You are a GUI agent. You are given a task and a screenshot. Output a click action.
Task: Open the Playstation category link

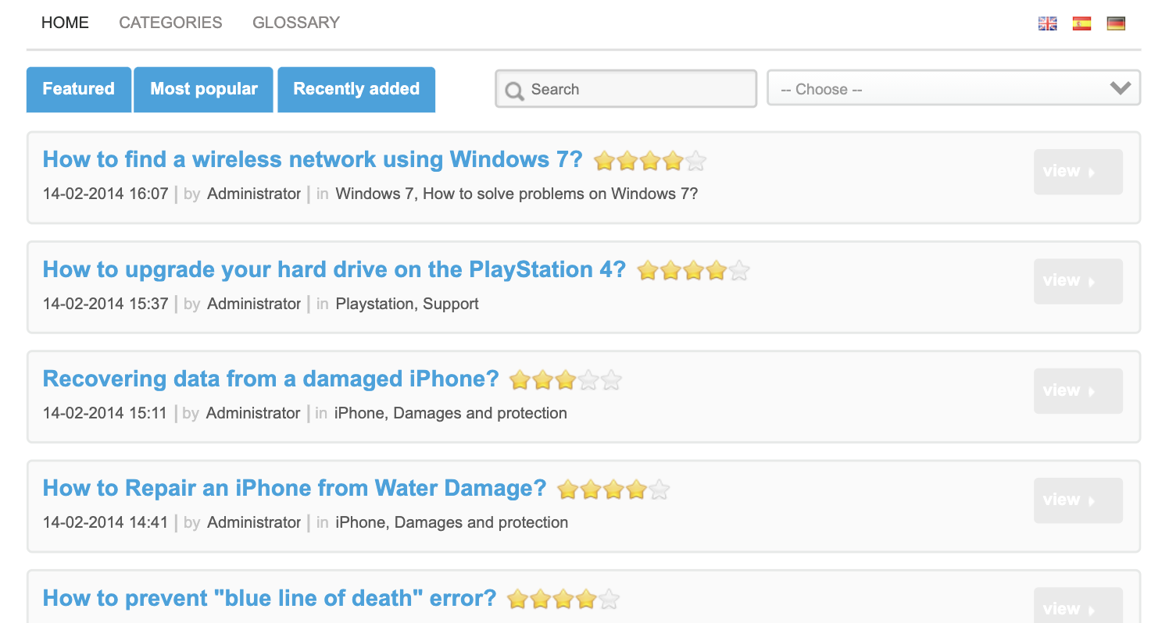pyautogui.click(x=375, y=304)
